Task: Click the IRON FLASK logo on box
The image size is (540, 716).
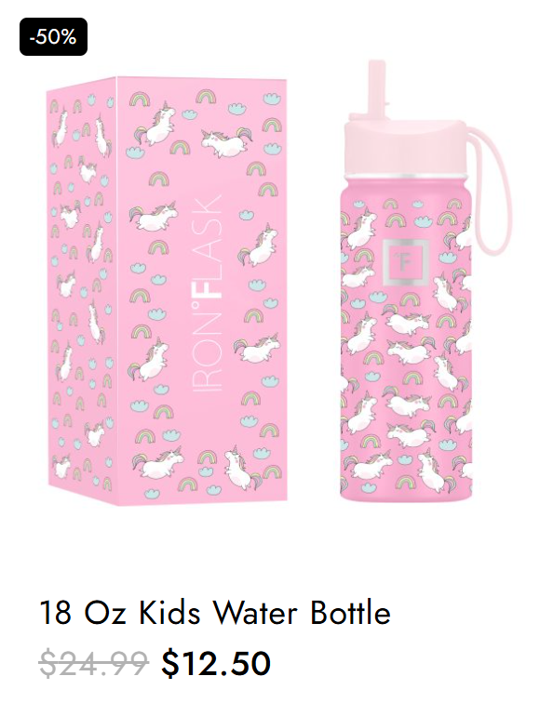Action: [212, 293]
